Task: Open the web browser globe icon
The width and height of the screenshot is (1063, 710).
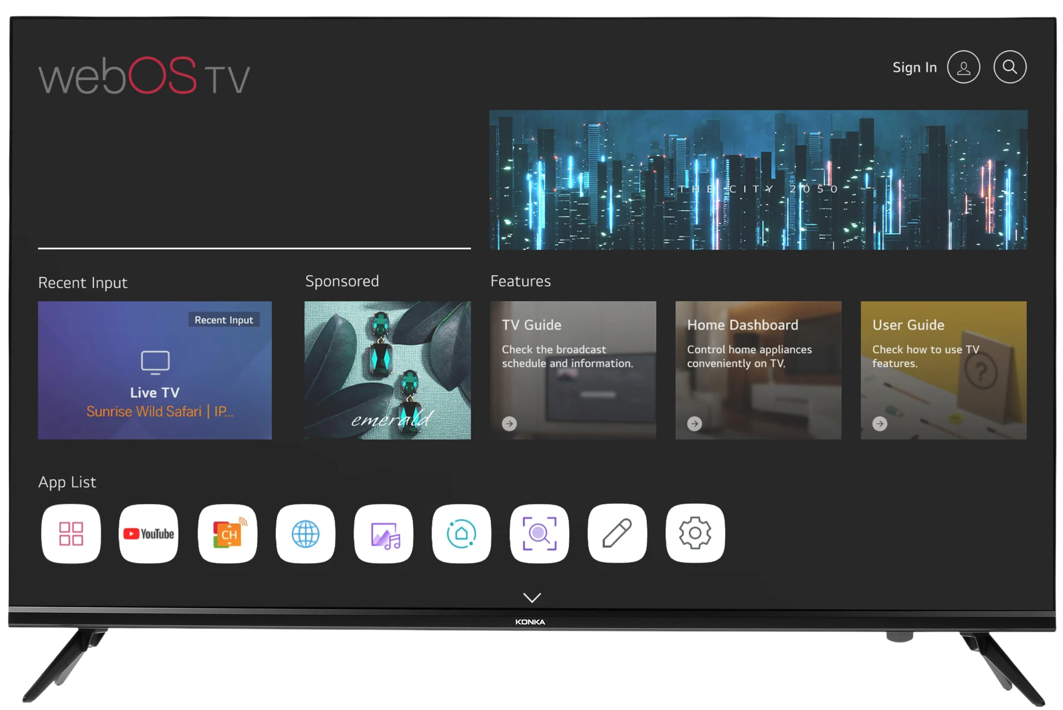Action: pyautogui.click(x=306, y=534)
